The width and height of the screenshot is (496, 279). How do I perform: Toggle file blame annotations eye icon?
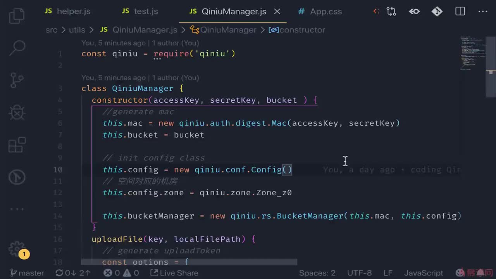coord(414,12)
